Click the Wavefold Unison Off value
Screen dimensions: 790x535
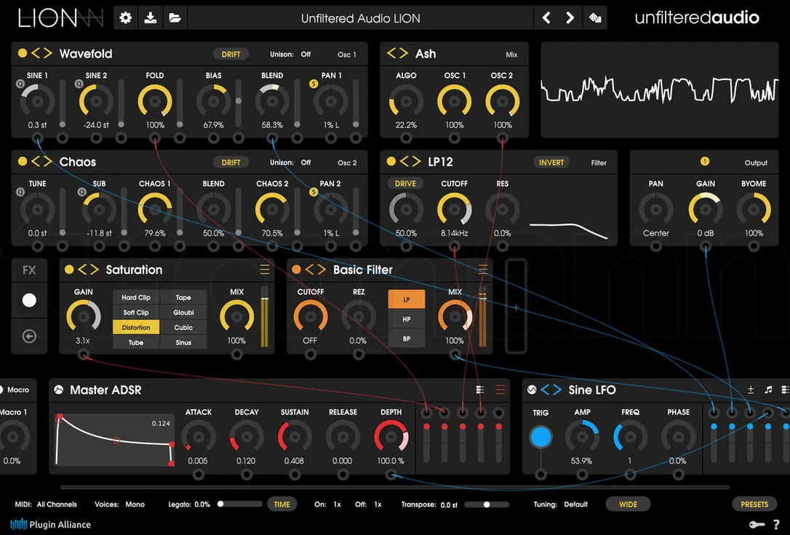pos(306,54)
